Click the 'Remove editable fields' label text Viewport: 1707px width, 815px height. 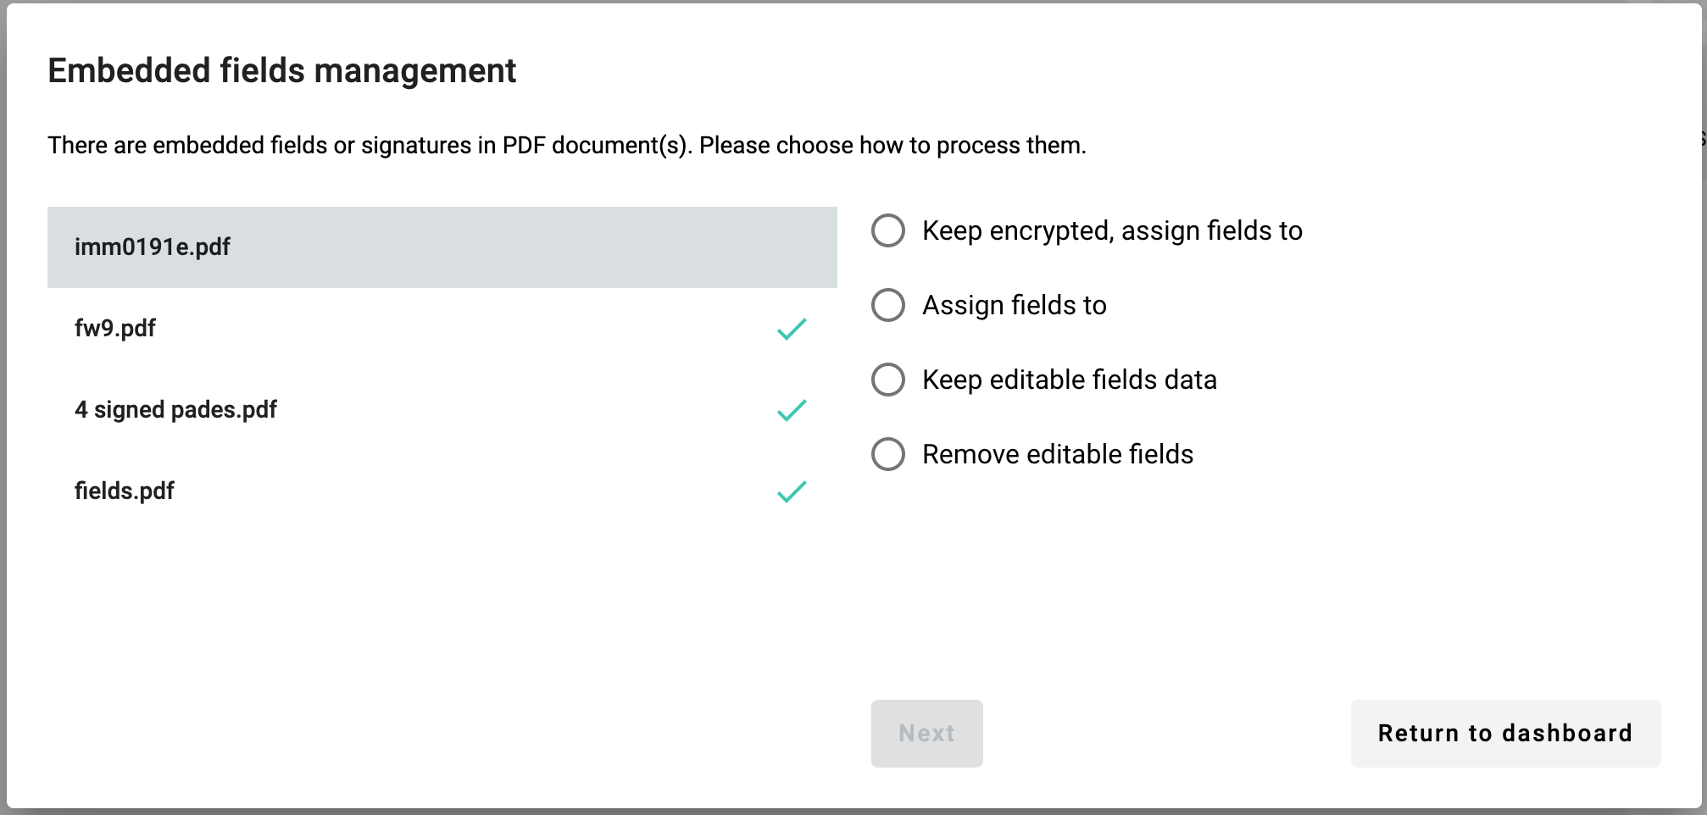pos(1058,454)
